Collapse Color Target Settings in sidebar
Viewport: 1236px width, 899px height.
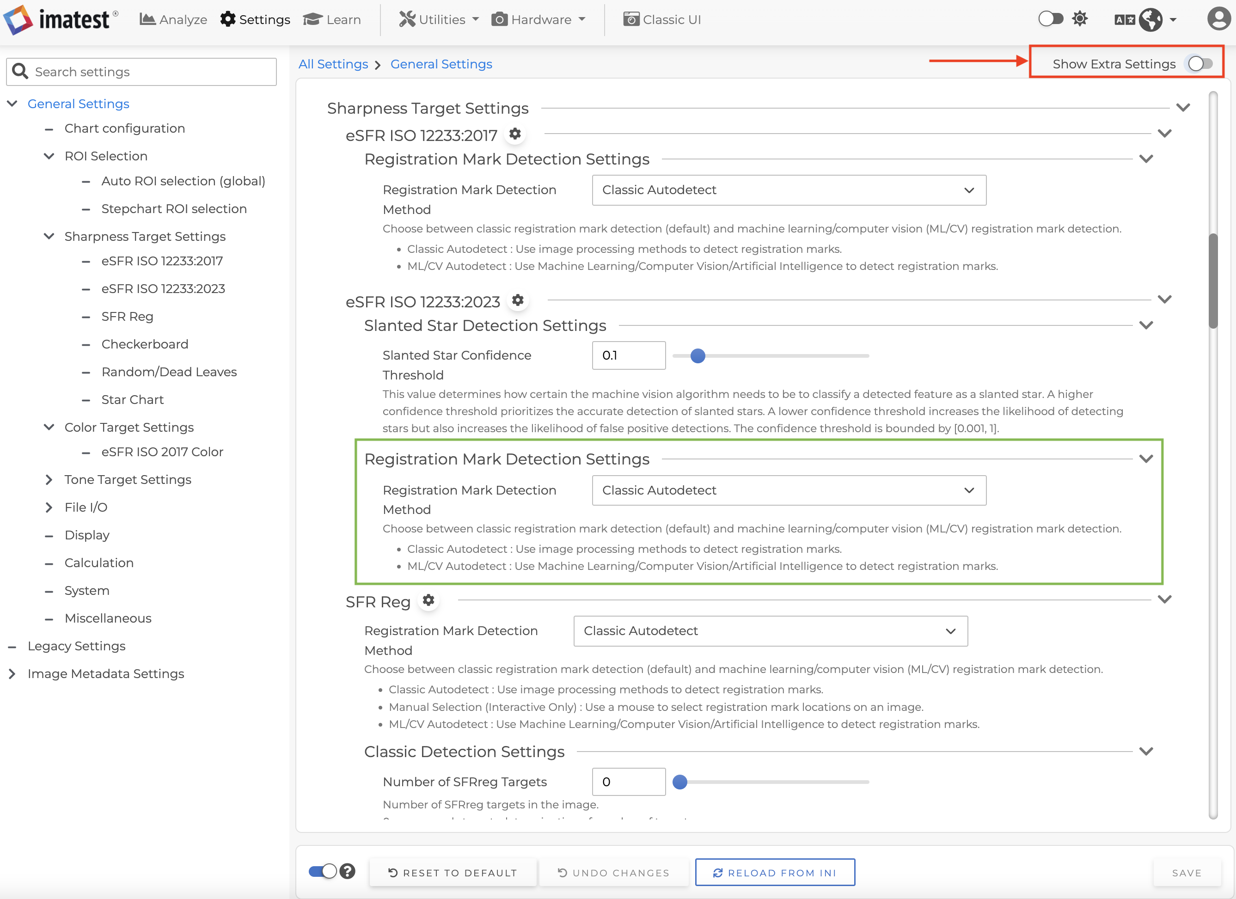49,427
